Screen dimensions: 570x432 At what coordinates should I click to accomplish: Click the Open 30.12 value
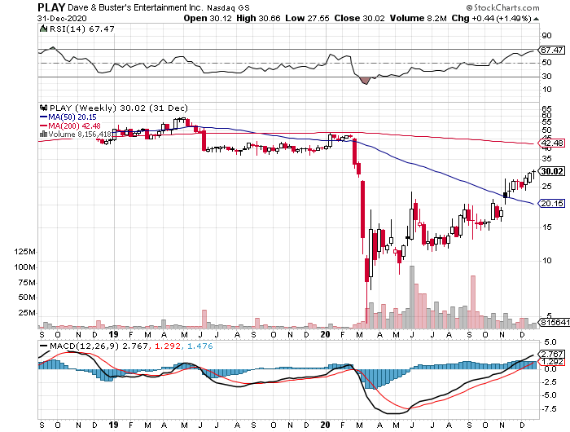click(x=208, y=18)
